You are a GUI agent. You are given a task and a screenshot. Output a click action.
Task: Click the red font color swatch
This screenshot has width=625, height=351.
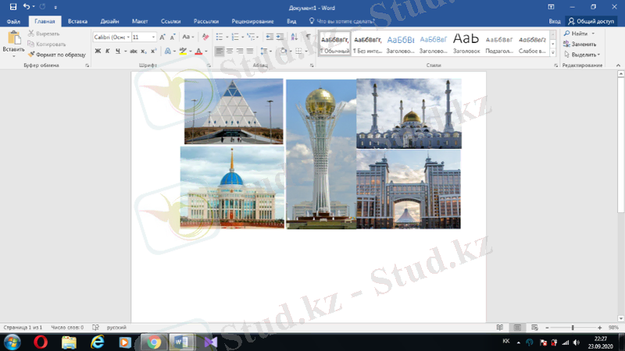pos(197,51)
